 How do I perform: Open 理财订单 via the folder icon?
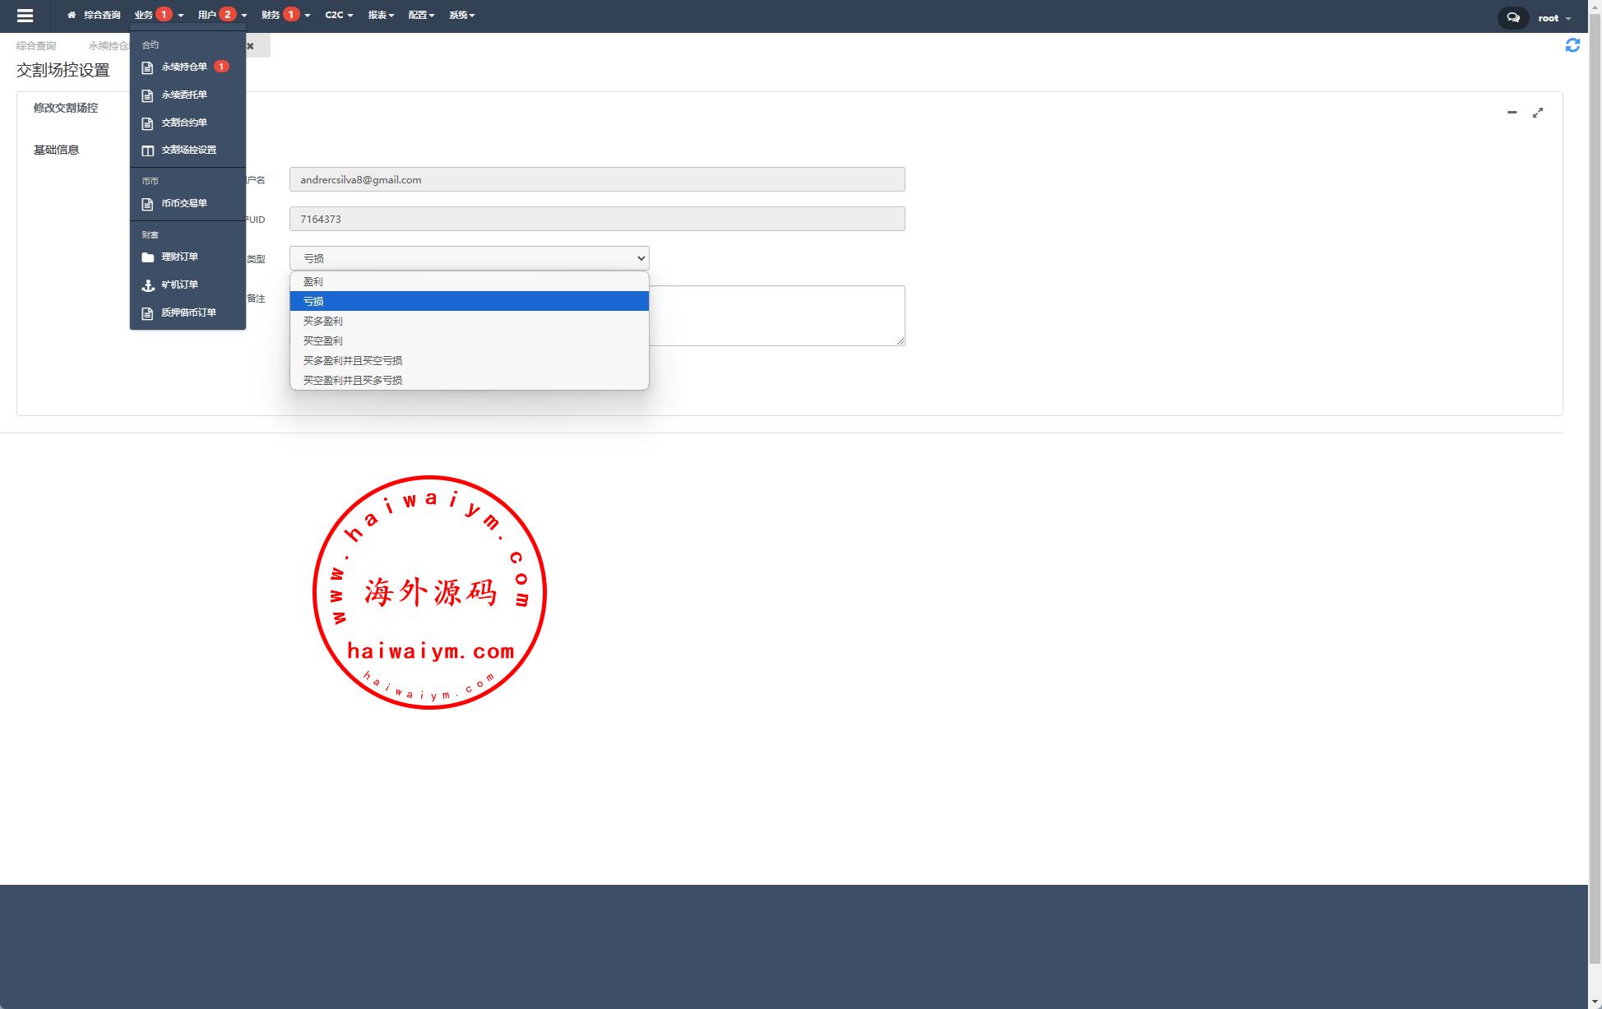coord(148,257)
